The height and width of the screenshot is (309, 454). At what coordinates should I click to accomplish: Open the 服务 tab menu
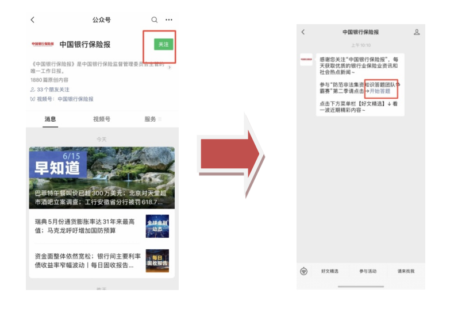point(153,119)
